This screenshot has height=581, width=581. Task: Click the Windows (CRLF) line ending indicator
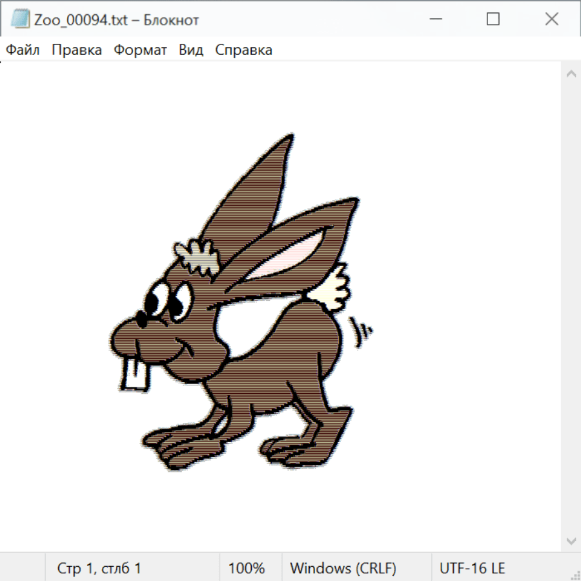[x=343, y=569]
